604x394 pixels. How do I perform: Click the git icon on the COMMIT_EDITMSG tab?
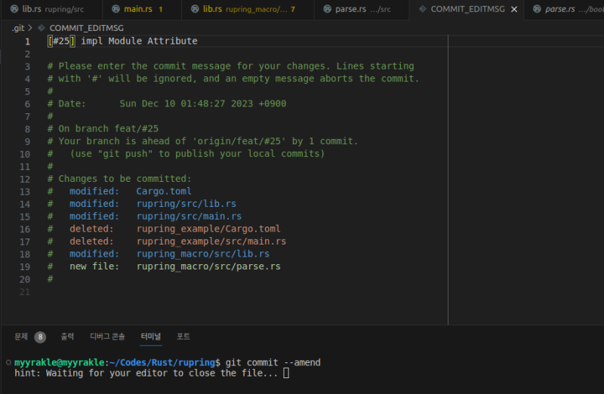pos(421,9)
